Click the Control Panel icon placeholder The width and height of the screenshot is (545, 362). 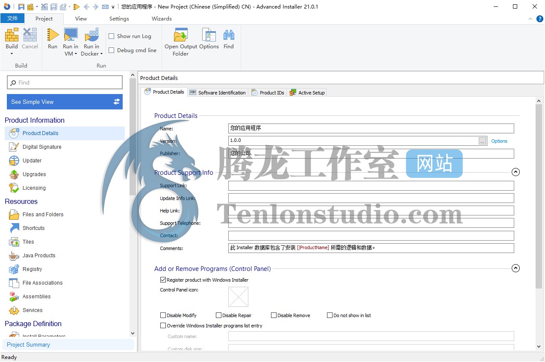pyautogui.click(x=238, y=297)
